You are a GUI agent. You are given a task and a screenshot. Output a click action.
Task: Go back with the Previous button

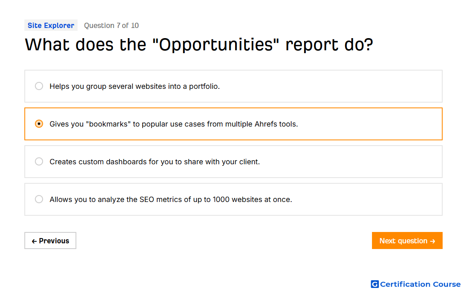pos(50,240)
